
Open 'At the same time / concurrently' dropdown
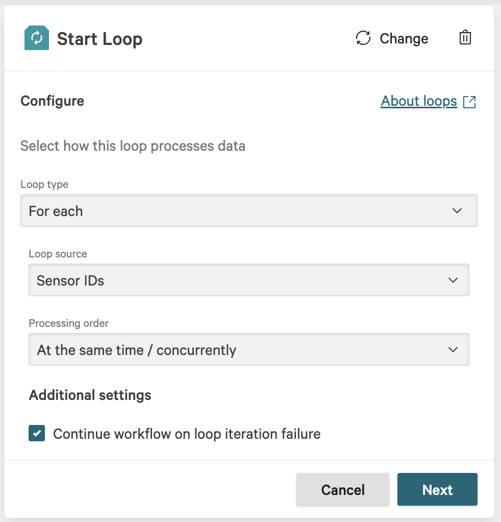coord(248,350)
